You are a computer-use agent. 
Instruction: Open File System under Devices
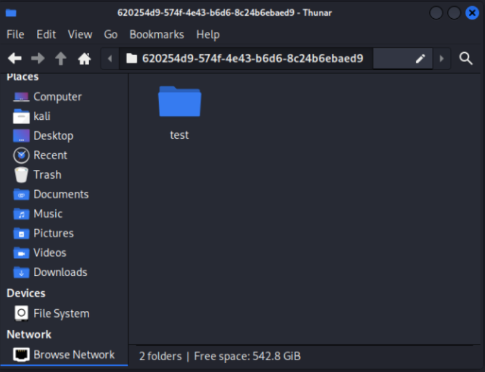[x=61, y=313]
